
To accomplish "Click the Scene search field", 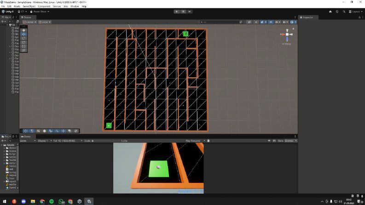I will click(221, 22).
